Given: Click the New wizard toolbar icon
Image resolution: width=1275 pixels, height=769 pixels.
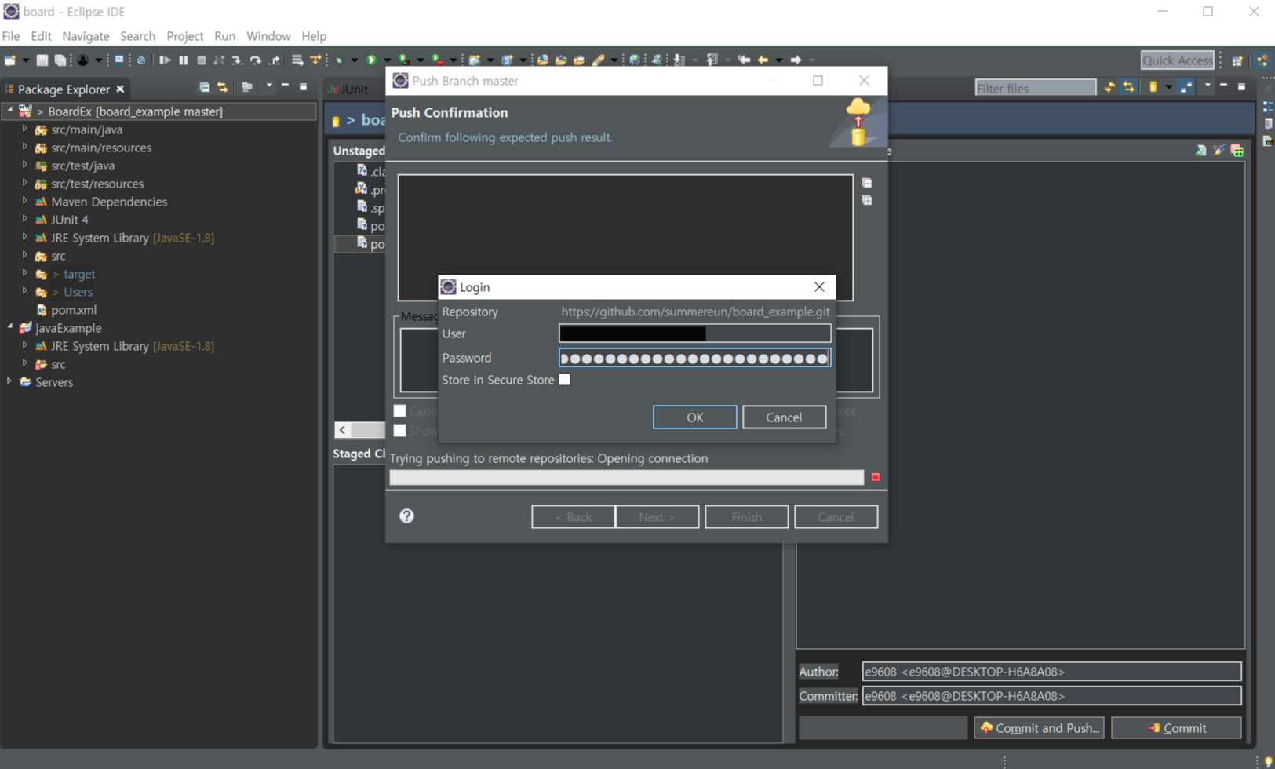Looking at the screenshot, I should click(10, 60).
